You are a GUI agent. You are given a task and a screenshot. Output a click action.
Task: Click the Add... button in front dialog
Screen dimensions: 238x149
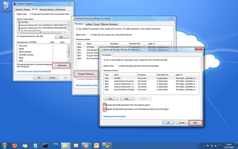111,99
